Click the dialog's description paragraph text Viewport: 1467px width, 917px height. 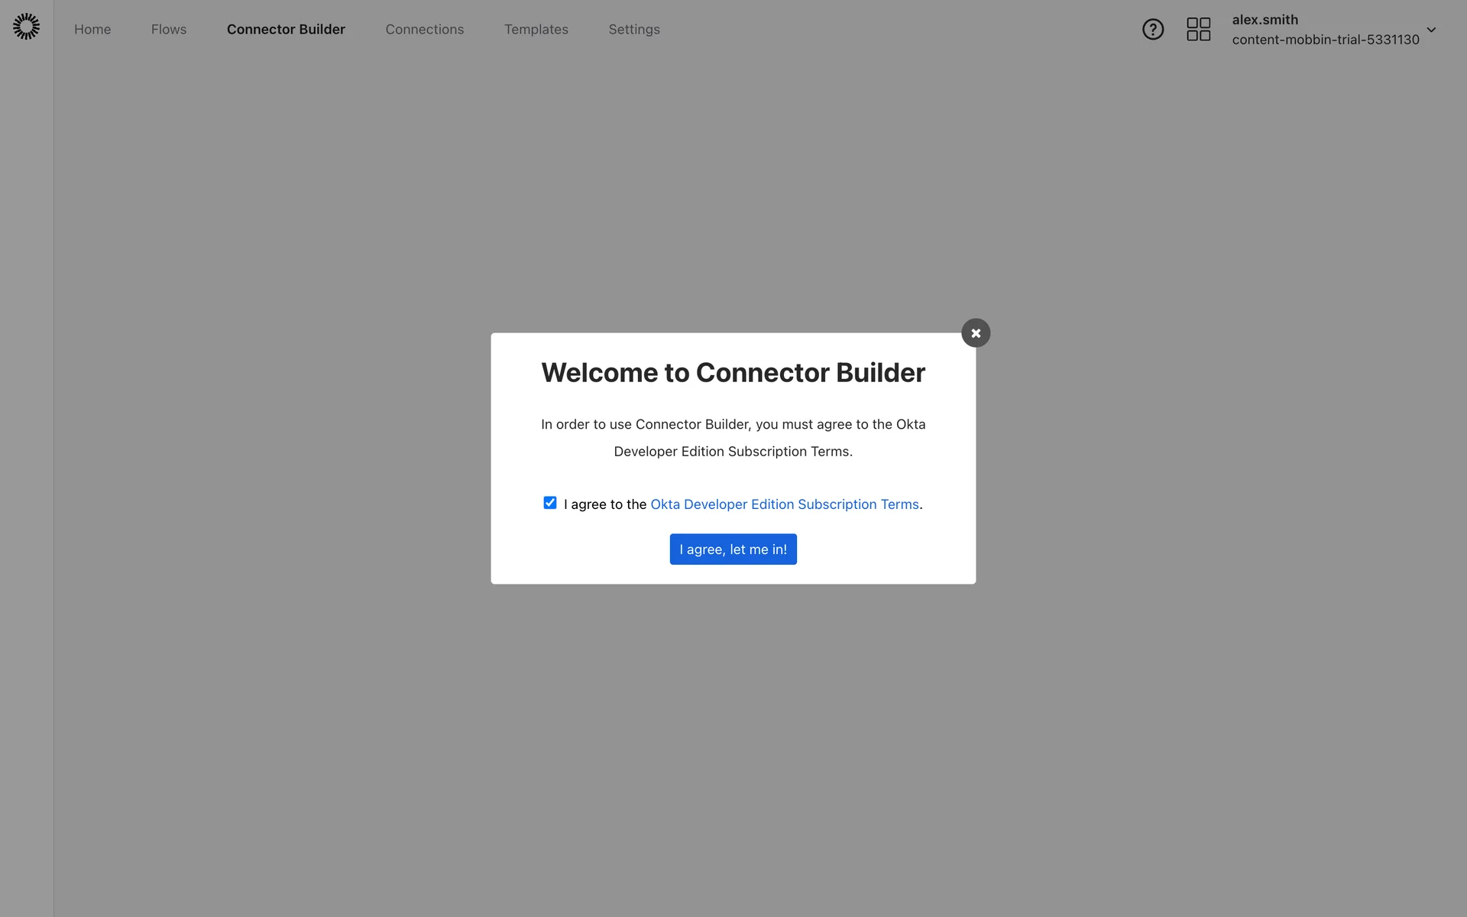pyautogui.click(x=733, y=438)
